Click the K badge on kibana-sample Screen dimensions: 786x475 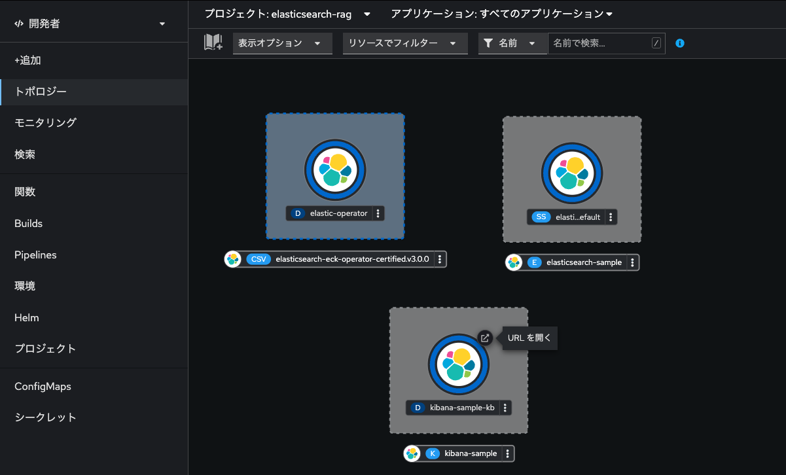[433, 453]
